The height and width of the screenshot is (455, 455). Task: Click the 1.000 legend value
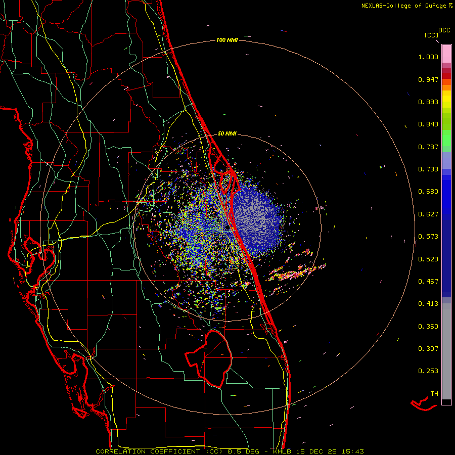tap(428, 57)
